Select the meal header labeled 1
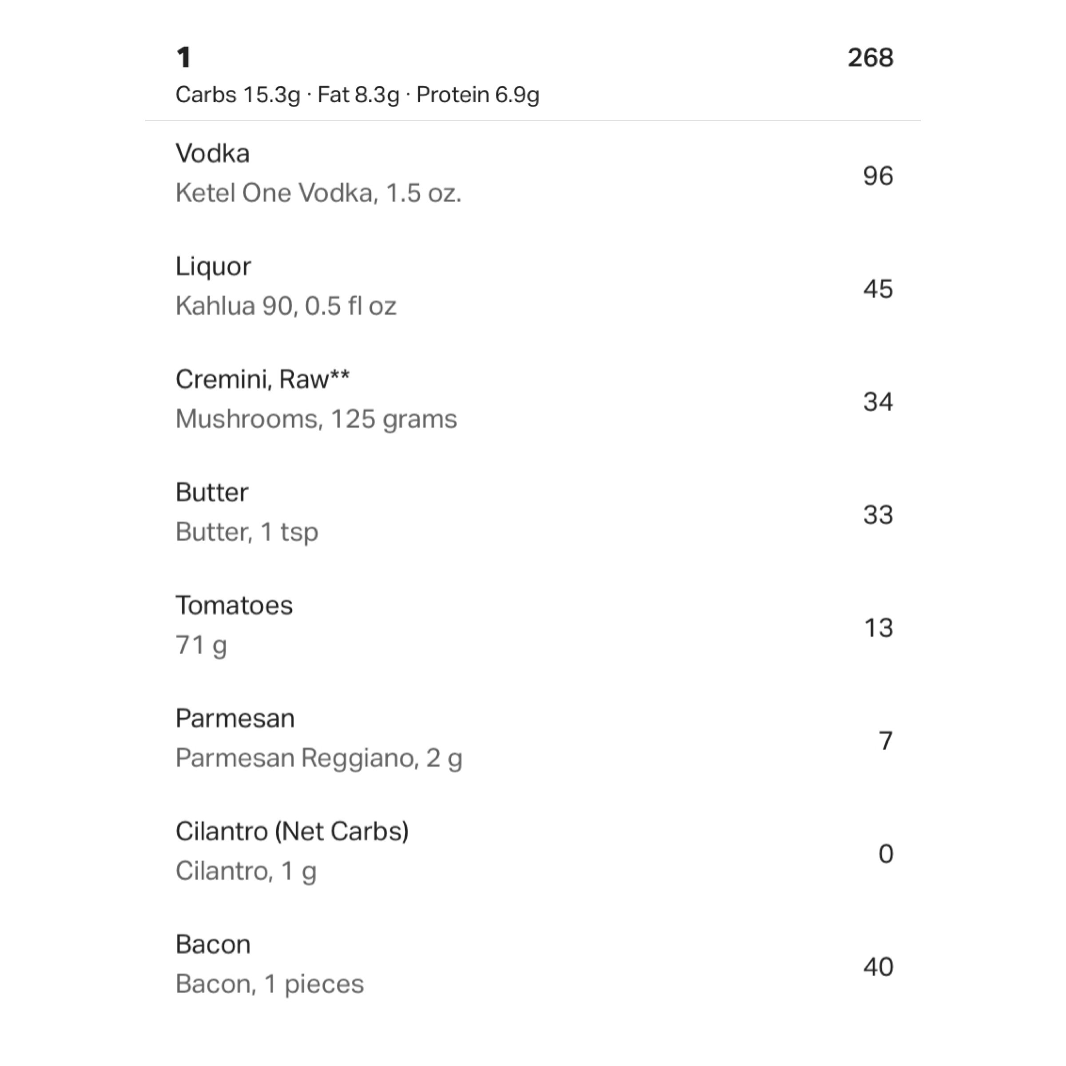 [x=184, y=57]
